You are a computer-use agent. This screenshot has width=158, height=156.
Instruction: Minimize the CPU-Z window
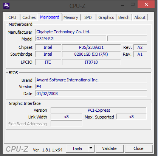pos(122,5)
